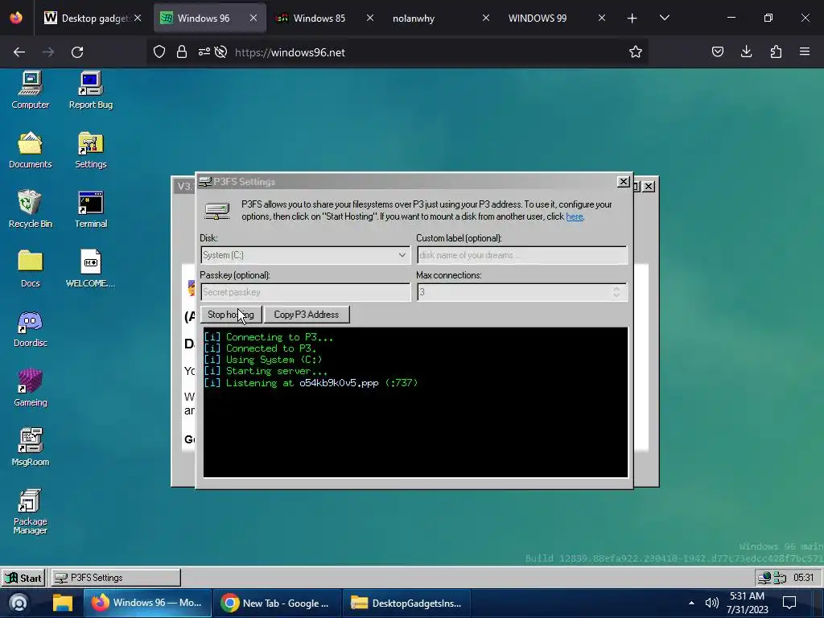Click the address bar URL windows96.net
This screenshot has height=618, width=824.
click(290, 52)
